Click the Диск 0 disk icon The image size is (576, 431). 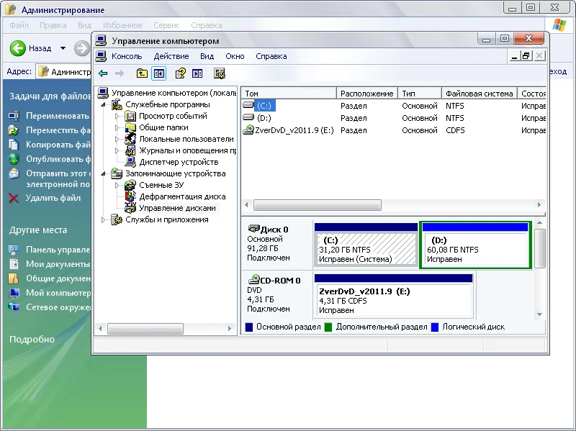253,229
